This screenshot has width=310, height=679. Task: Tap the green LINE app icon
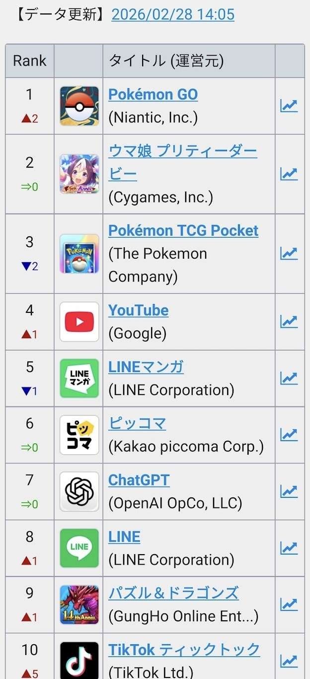(79, 548)
